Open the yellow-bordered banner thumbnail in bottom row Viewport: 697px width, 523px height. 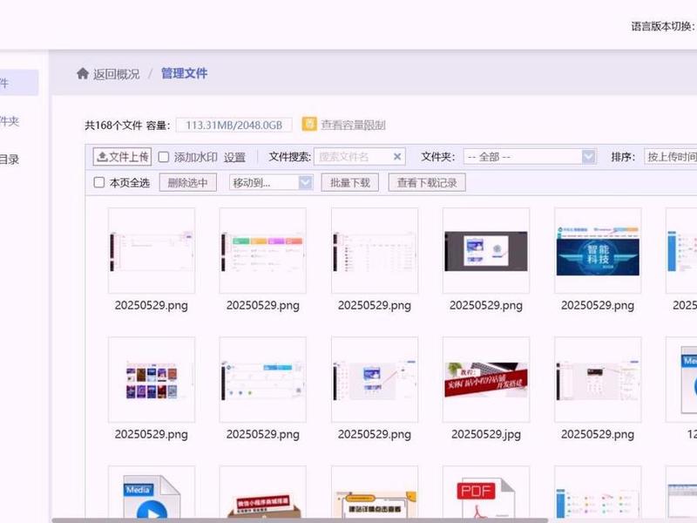tap(375, 494)
